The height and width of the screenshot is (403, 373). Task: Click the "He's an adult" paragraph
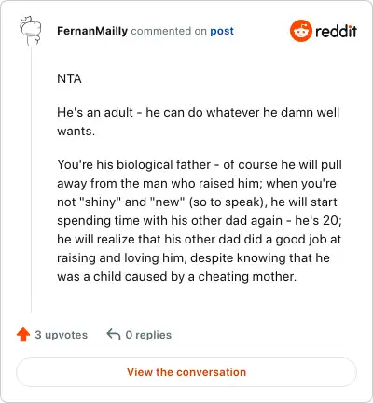click(199, 121)
